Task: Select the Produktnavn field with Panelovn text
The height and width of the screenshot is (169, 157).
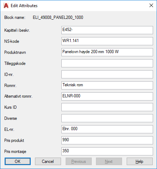Action: [107, 52]
